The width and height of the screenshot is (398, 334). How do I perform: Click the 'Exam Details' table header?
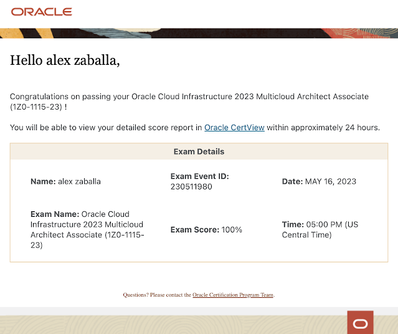199,151
